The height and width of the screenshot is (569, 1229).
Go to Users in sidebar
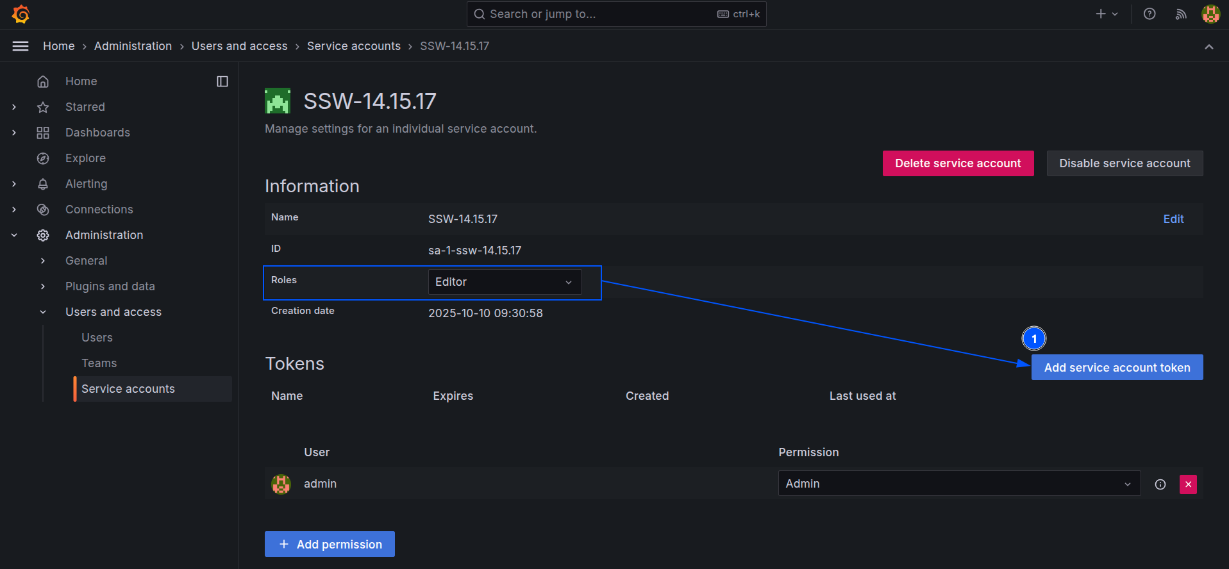click(x=97, y=338)
